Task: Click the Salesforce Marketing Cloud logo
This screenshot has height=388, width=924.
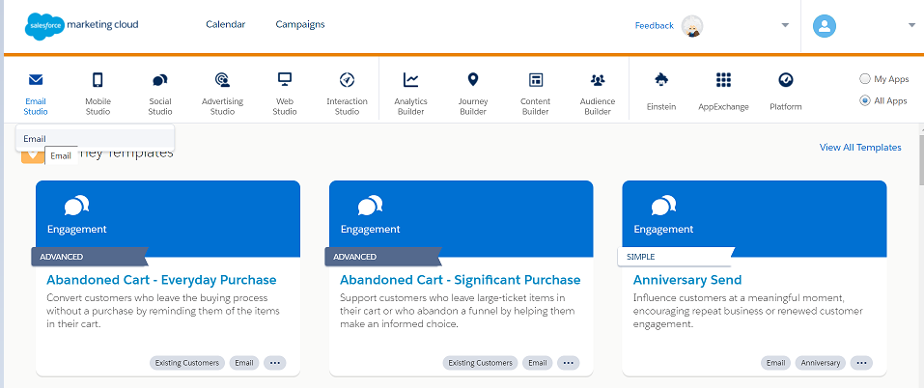Action: tap(82, 26)
